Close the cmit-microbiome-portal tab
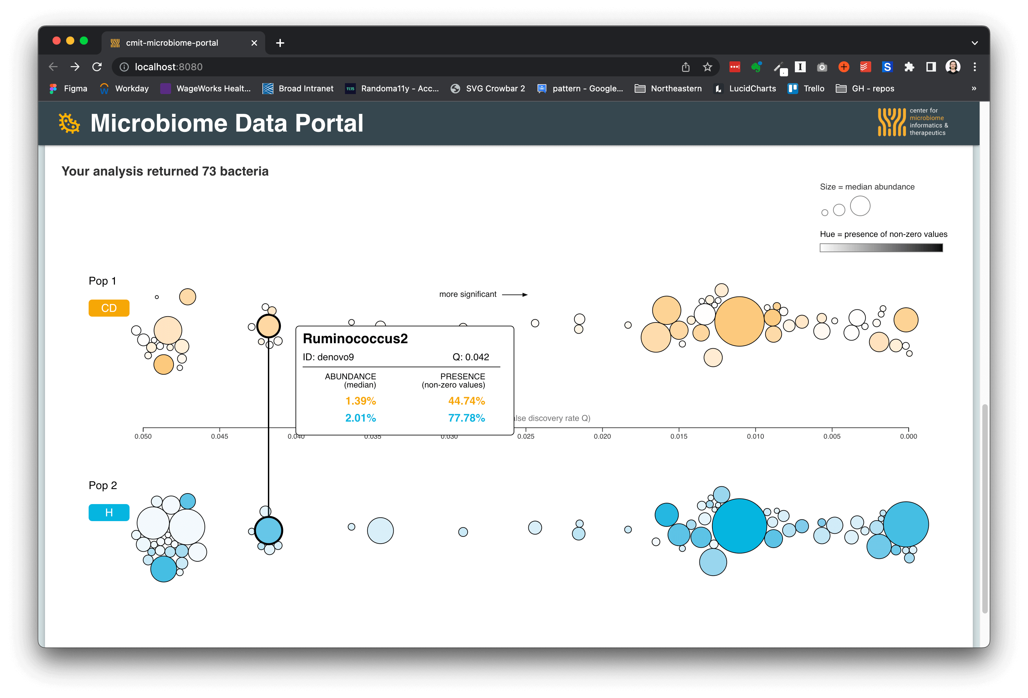Image resolution: width=1028 pixels, height=698 pixels. pos(254,43)
